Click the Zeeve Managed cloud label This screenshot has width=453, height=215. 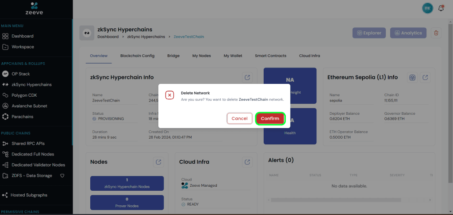point(203,185)
